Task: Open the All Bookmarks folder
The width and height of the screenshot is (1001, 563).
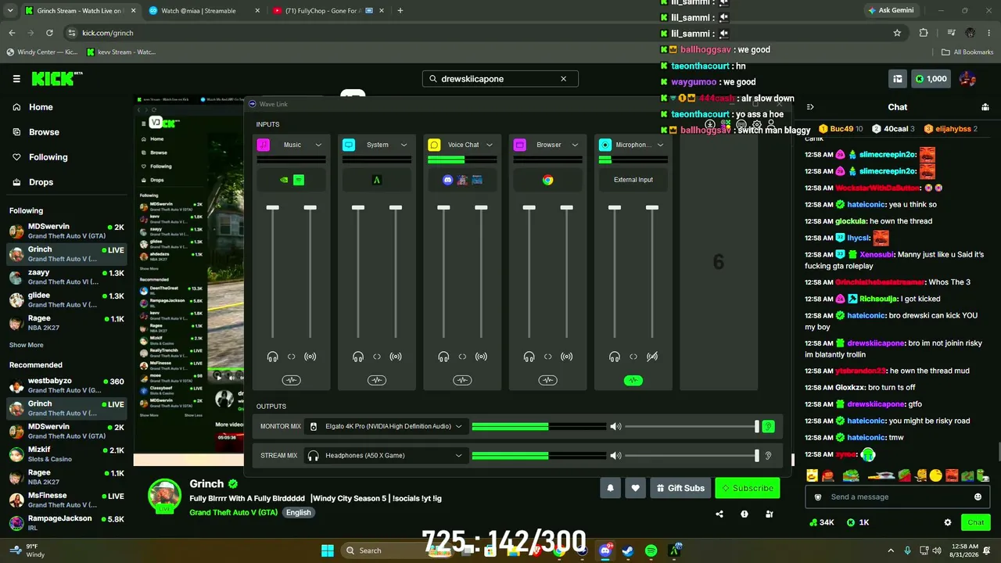Action: 967,52
